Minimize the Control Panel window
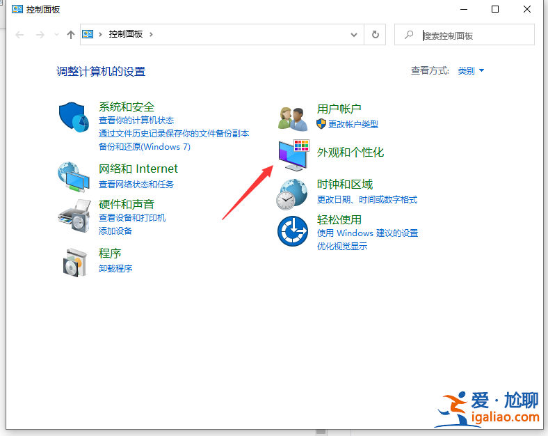The height and width of the screenshot is (436, 548). [464, 10]
